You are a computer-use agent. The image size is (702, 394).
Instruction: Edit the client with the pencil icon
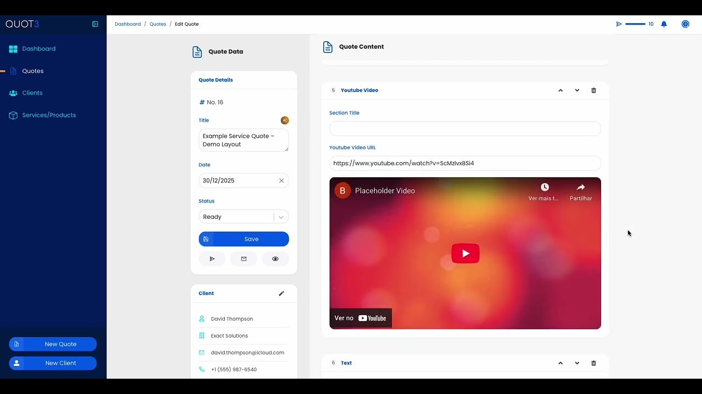tap(281, 293)
